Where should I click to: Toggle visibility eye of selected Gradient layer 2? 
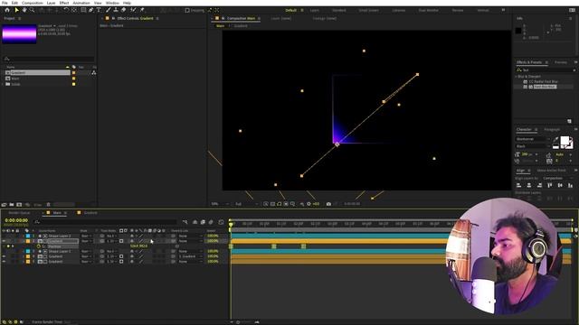point(4,241)
